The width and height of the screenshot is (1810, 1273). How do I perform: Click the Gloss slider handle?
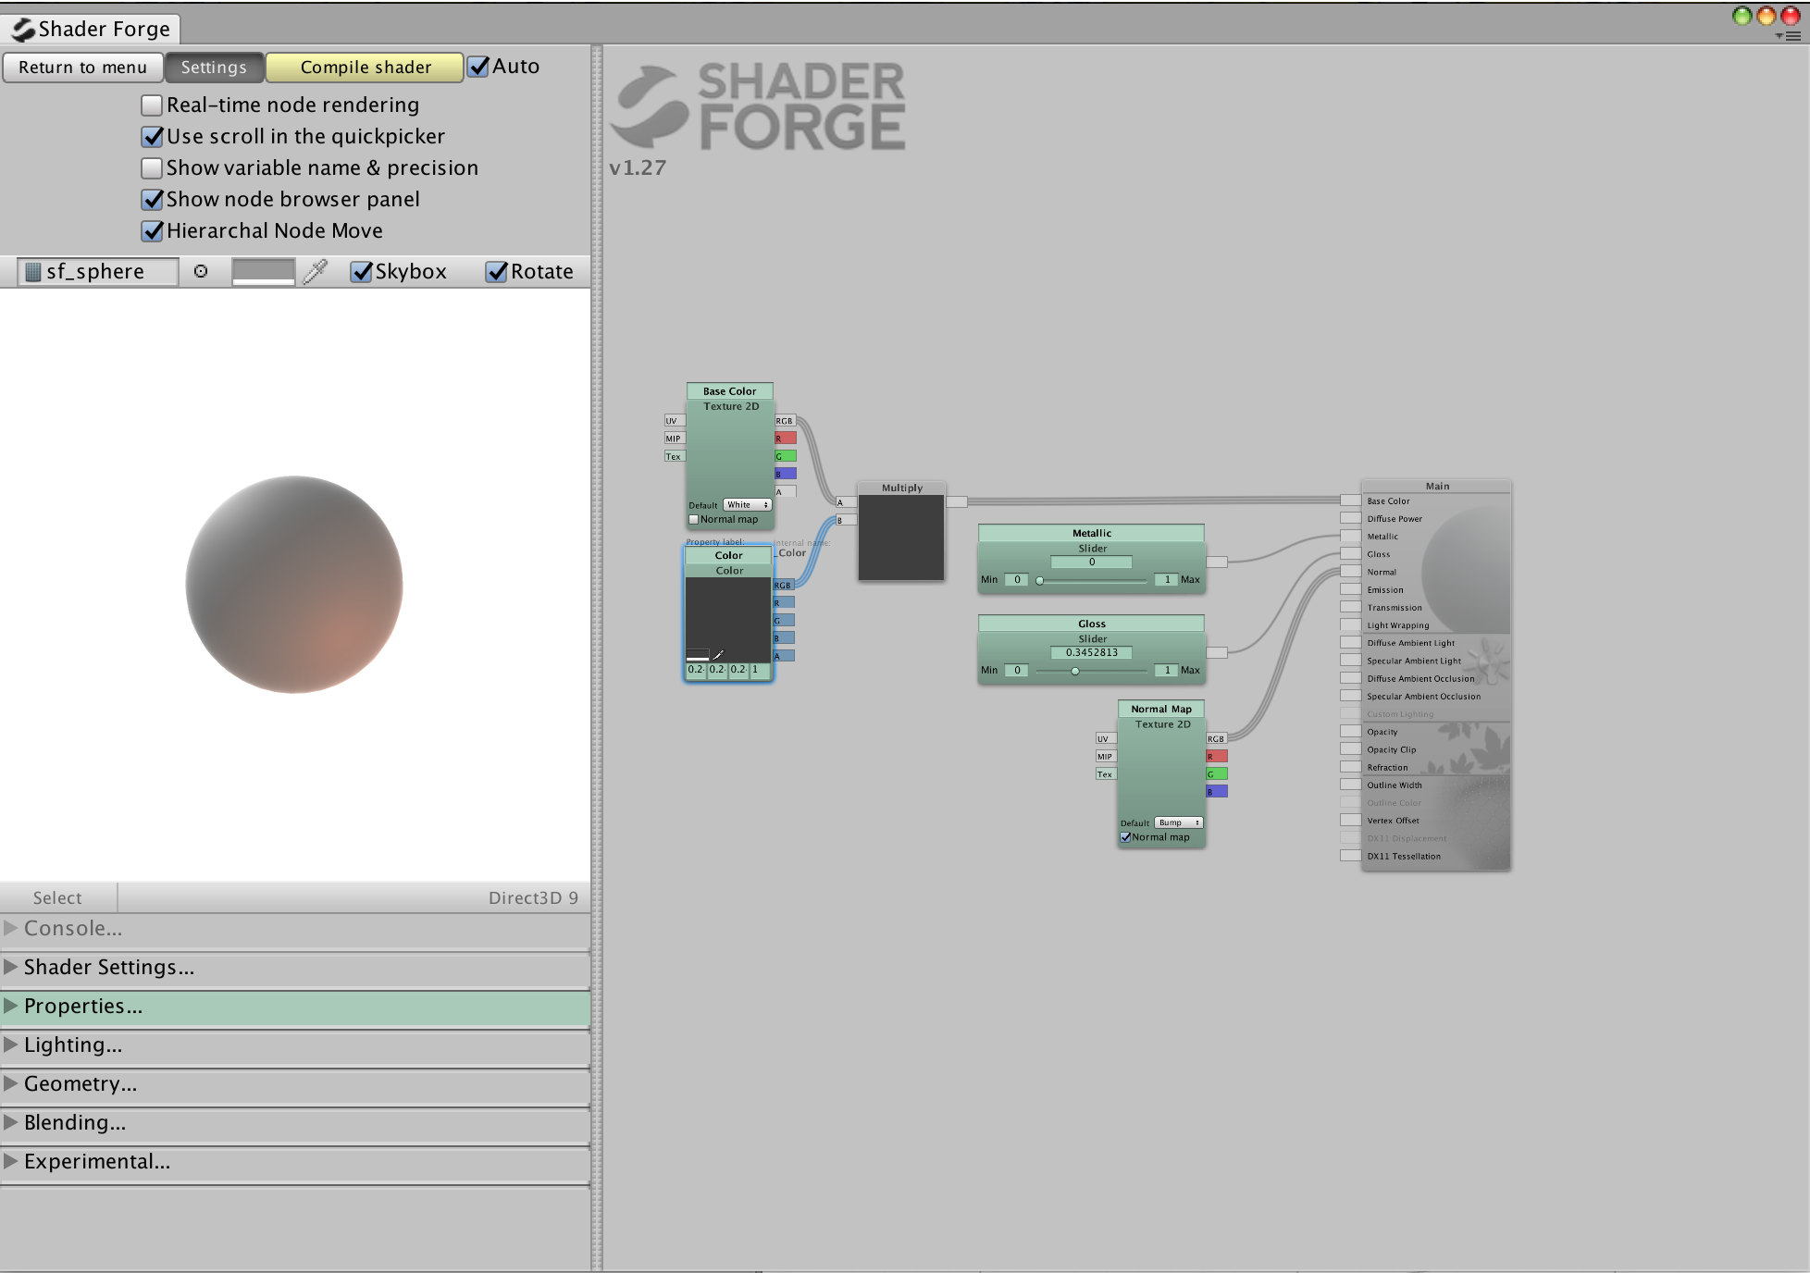pos(1074,672)
